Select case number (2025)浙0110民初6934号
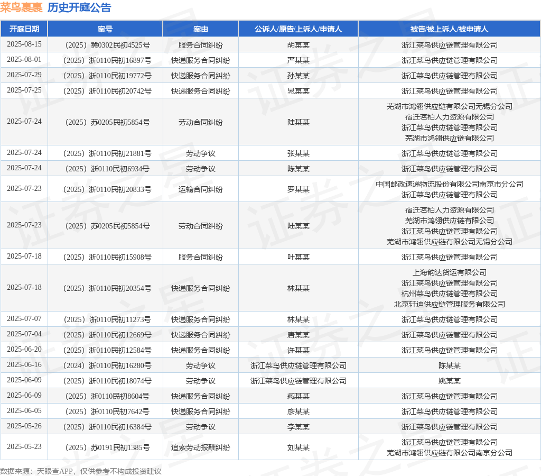 coord(107,169)
